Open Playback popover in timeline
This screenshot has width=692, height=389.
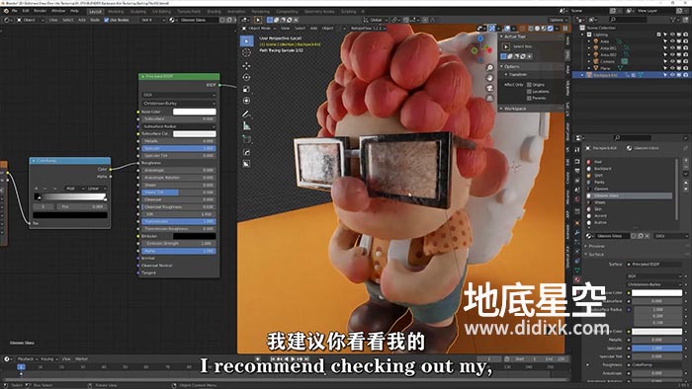coord(27,359)
